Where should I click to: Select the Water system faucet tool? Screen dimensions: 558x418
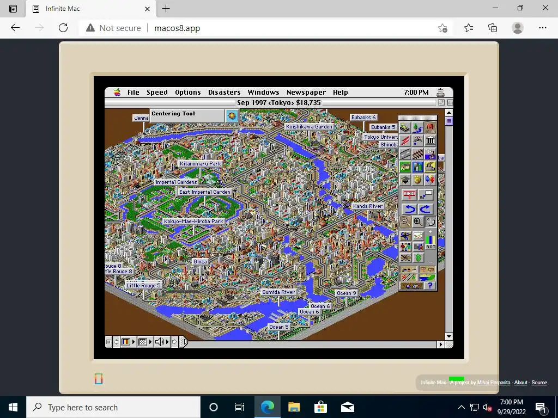point(417,141)
